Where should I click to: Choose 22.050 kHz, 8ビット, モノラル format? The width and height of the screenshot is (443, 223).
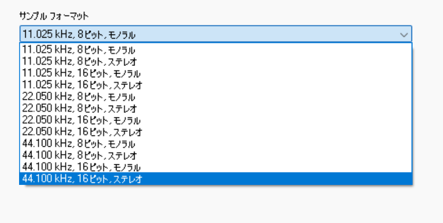pyautogui.click(x=78, y=97)
